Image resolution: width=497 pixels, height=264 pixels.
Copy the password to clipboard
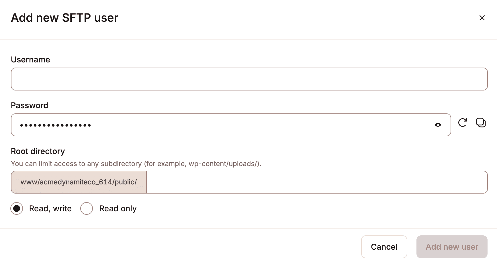coord(481,123)
